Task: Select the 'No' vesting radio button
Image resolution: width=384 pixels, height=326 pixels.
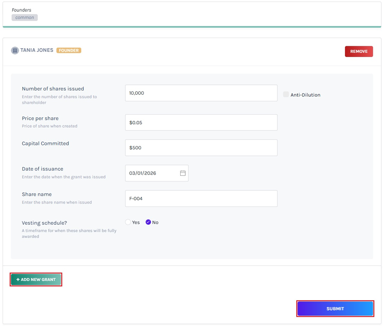Action: tap(148, 222)
